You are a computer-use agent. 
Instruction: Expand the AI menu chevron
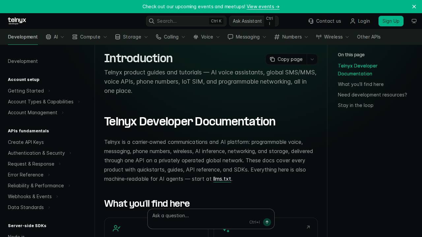(62, 37)
